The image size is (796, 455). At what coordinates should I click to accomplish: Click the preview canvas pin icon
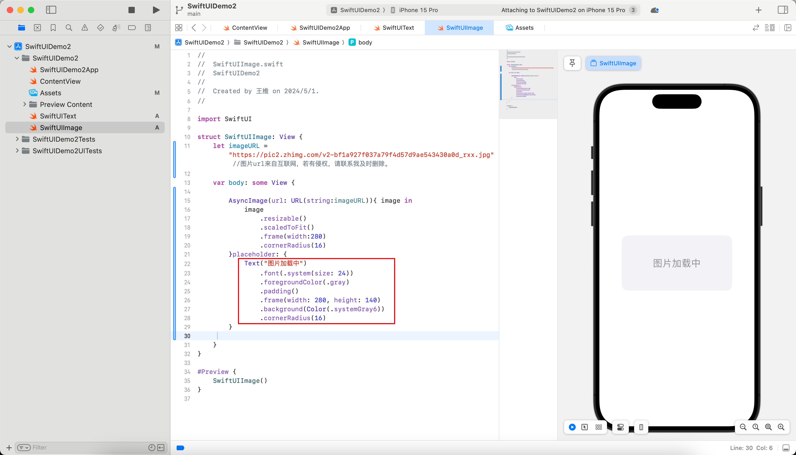(573, 63)
